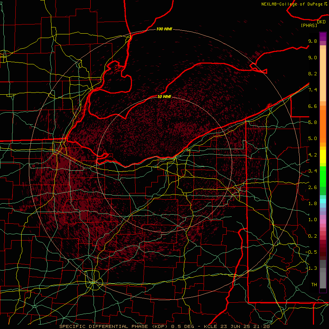Select the 2.6 scale number

pyautogui.click(x=313, y=188)
